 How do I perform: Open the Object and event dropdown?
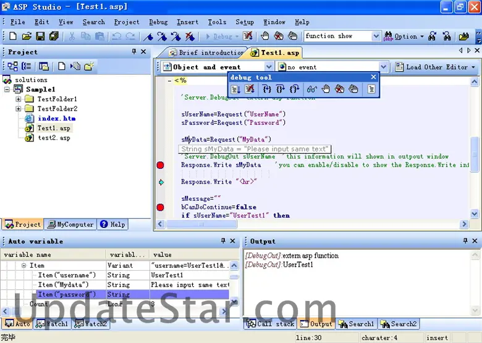pyautogui.click(x=268, y=67)
